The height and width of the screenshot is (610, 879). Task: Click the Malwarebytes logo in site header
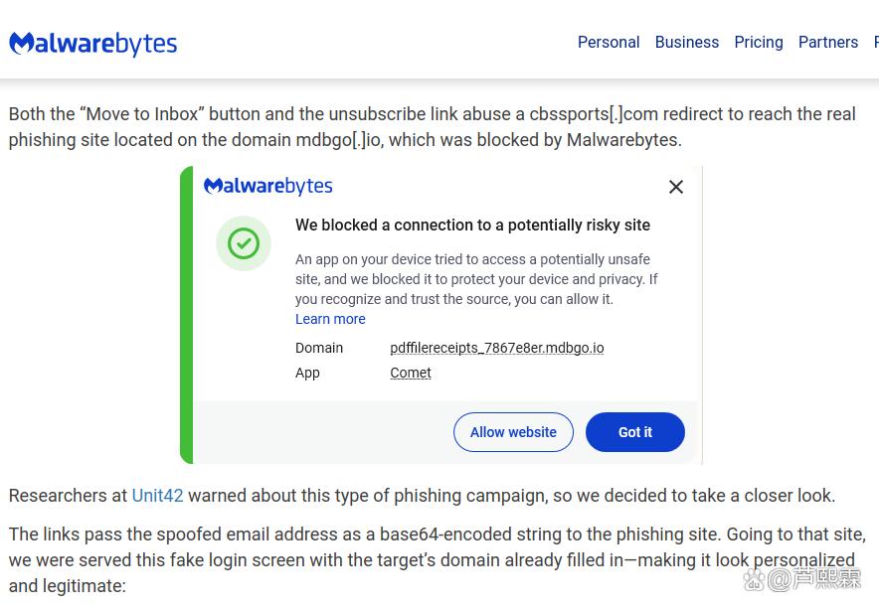coord(93,44)
